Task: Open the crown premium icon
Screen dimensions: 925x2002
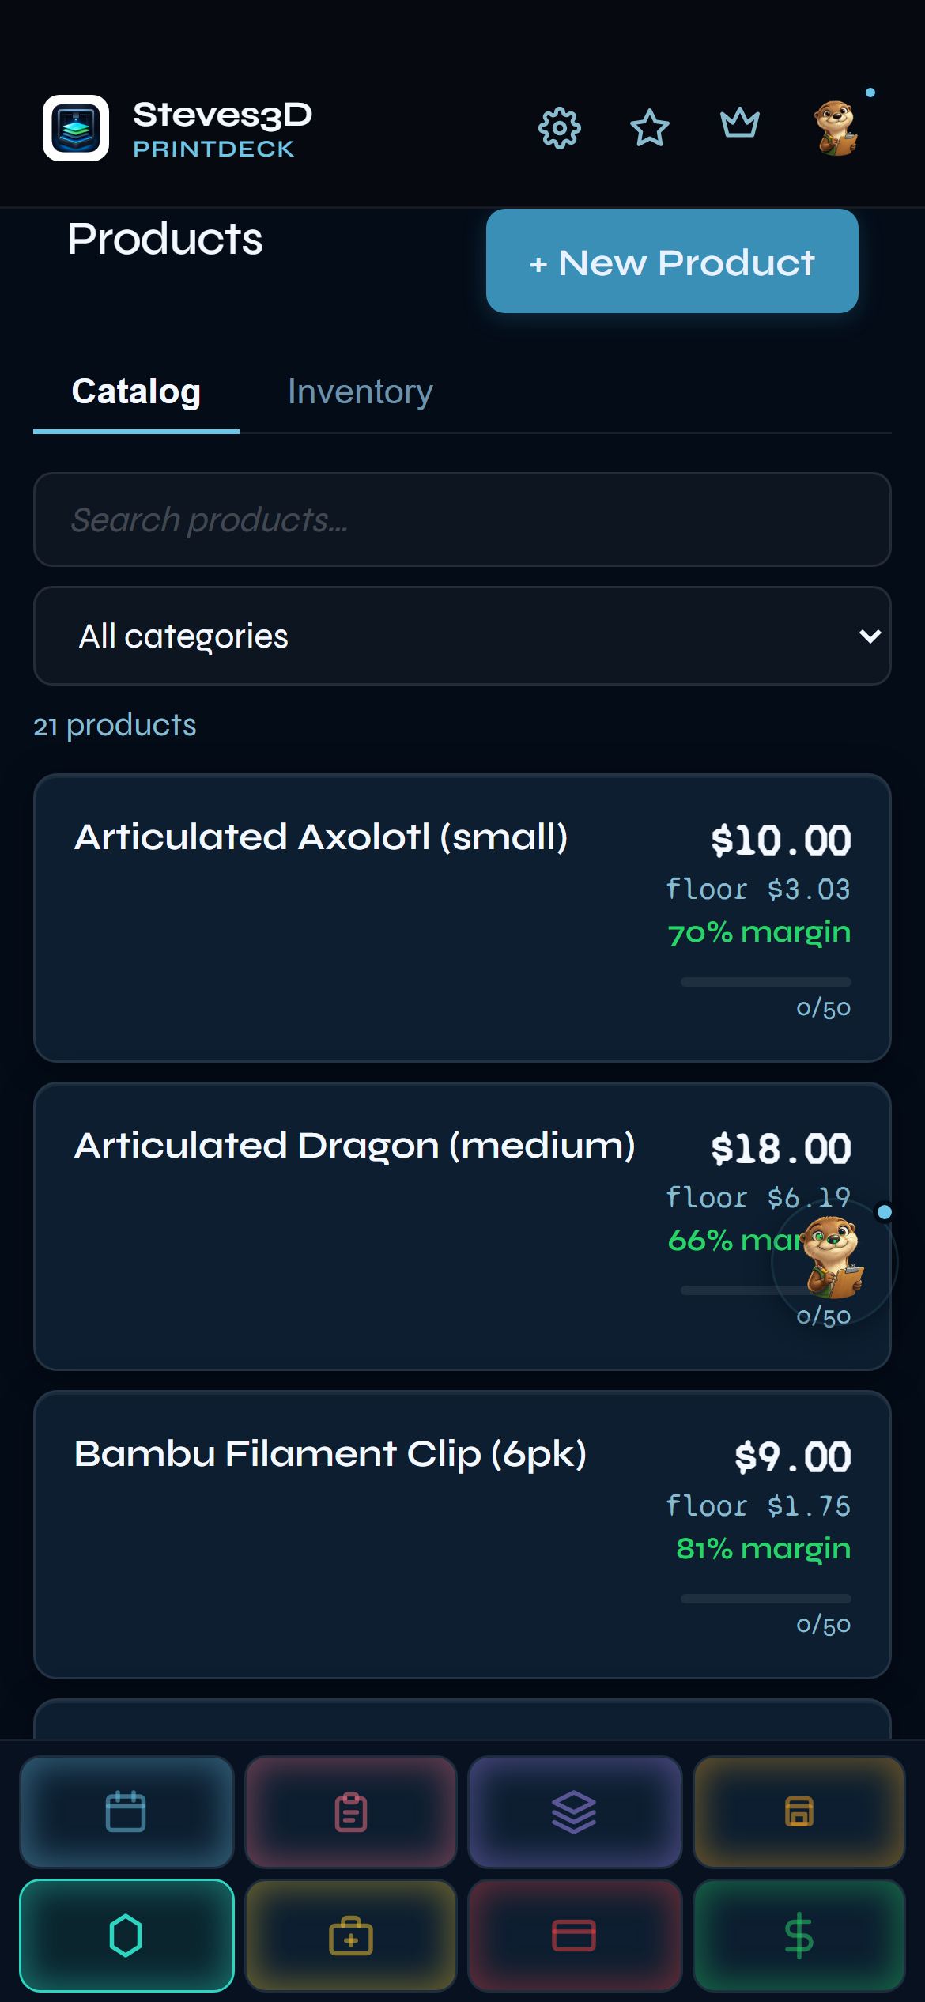Action: point(739,124)
